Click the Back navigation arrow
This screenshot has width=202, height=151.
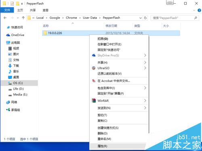coord(5,18)
